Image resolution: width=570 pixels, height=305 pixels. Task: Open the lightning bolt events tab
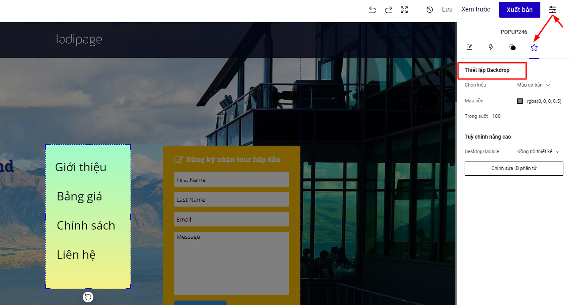point(491,47)
